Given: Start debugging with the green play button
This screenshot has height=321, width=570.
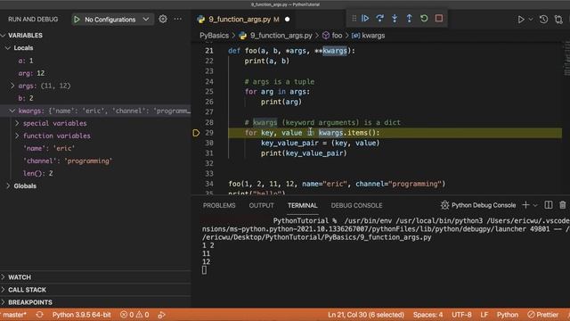Looking at the screenshot, I should [x=77, y=20].
